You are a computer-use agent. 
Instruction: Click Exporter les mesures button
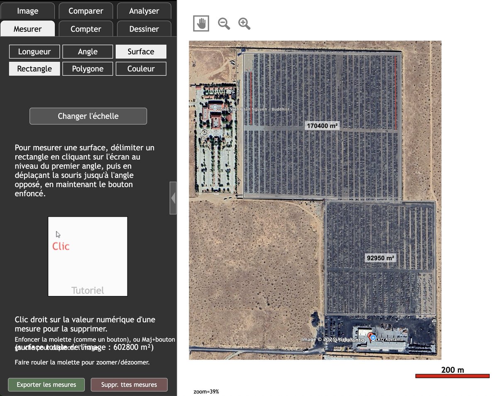coord(46,385)
